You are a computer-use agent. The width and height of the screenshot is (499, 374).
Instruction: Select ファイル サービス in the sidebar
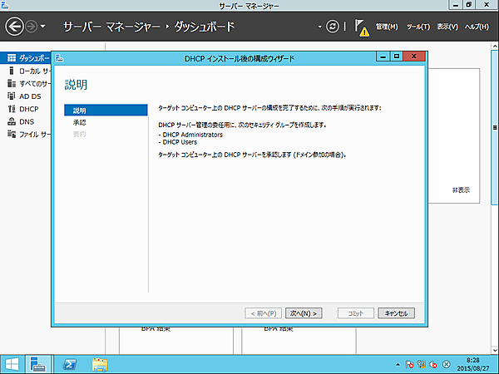[x=26, y=134]
